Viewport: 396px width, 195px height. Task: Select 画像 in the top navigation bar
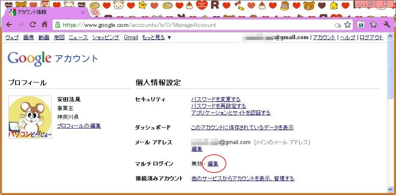[29, 37]
